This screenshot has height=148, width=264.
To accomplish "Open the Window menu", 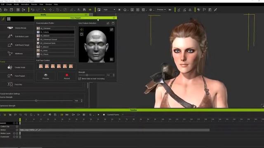I will 49,5.
